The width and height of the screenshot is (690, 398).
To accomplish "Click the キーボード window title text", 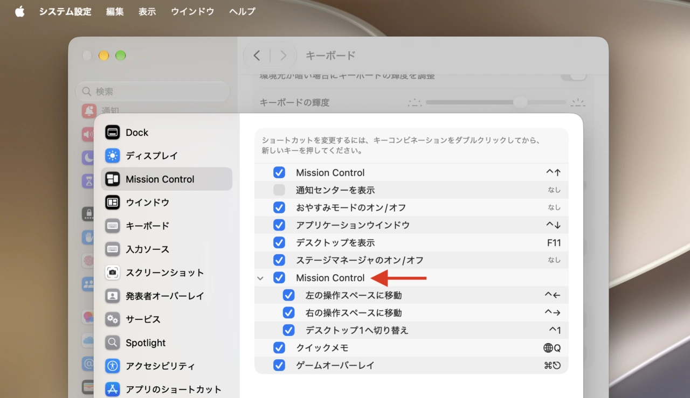I will coord(330,55).
